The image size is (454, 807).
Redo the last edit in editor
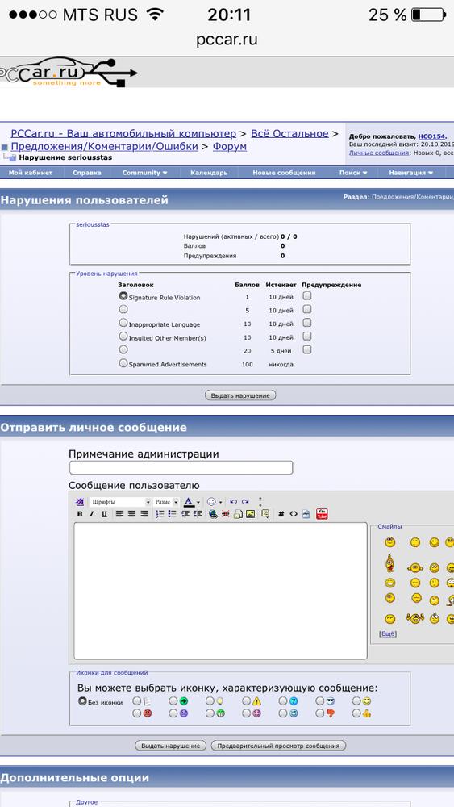pos(245,502)
